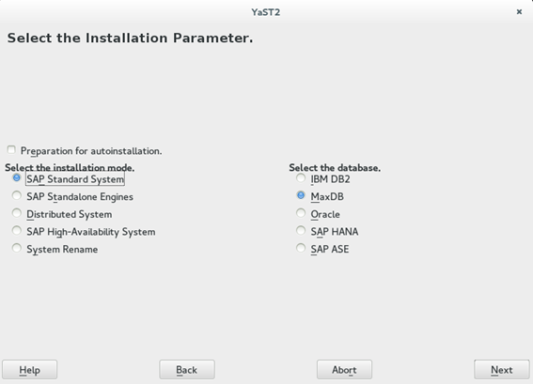Screen dimensions: 533x384
Task: Enable Preparation for autoinstallation checkbox
Action: (11, 149)
